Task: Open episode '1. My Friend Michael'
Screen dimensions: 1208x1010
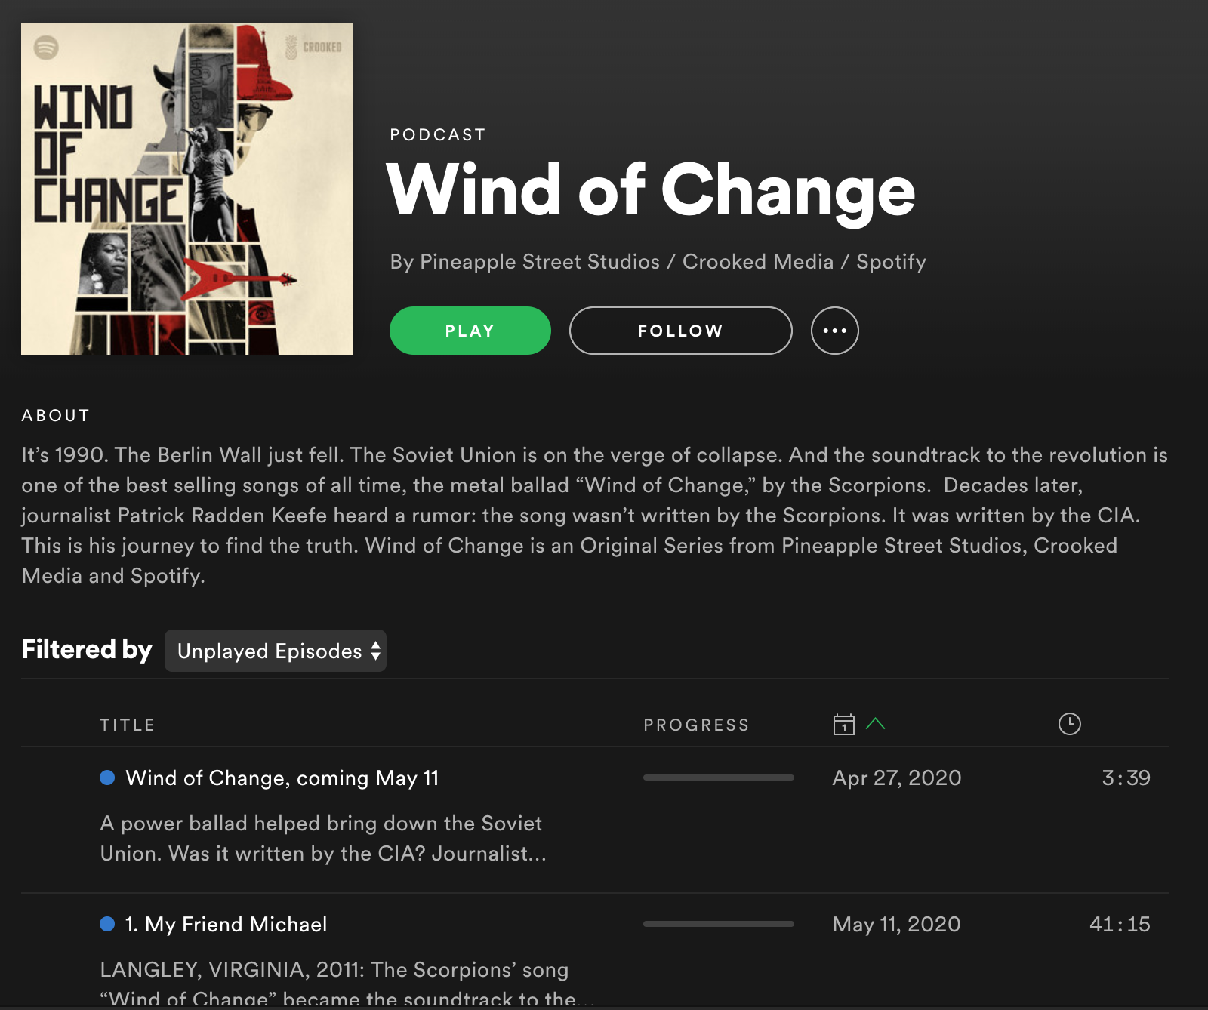Action: (x=226, y=924)
